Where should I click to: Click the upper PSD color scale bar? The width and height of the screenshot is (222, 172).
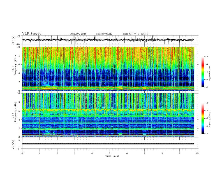[x=203, y=72]
